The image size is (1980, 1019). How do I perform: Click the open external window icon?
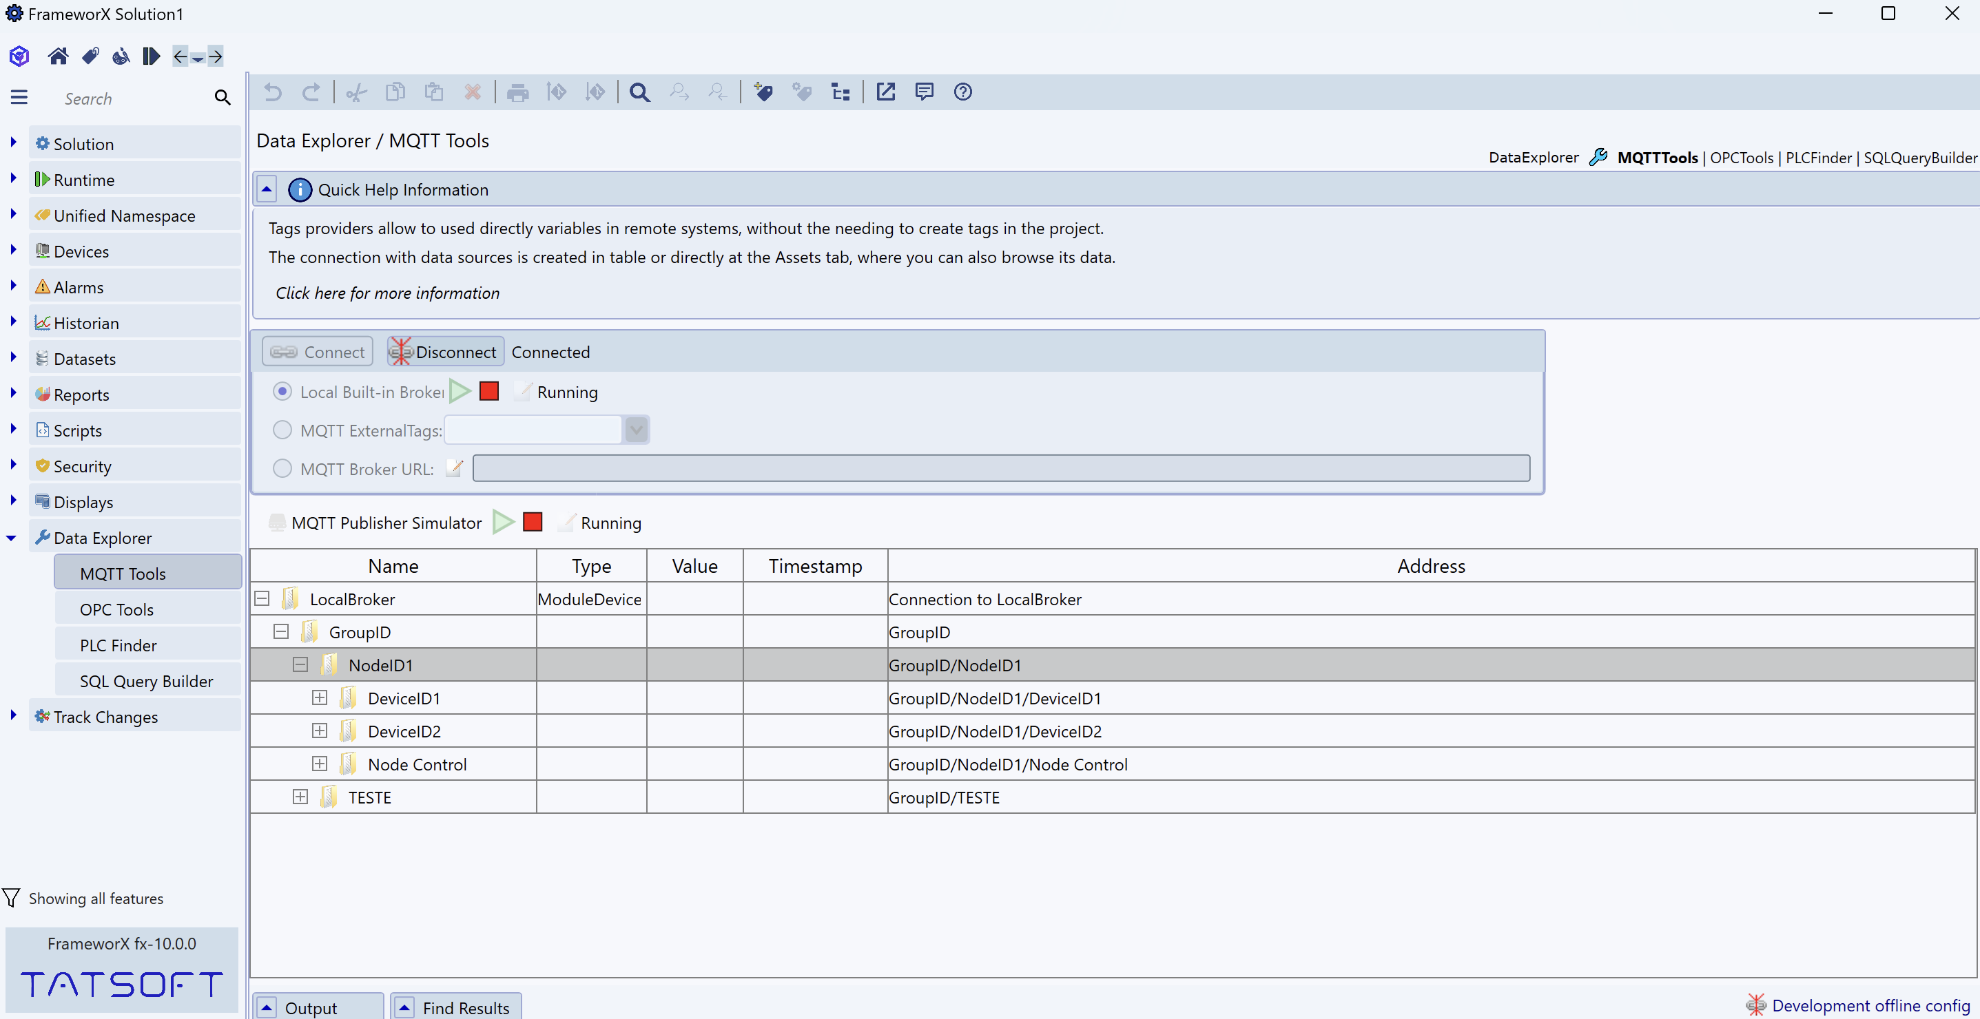[885, 92]
